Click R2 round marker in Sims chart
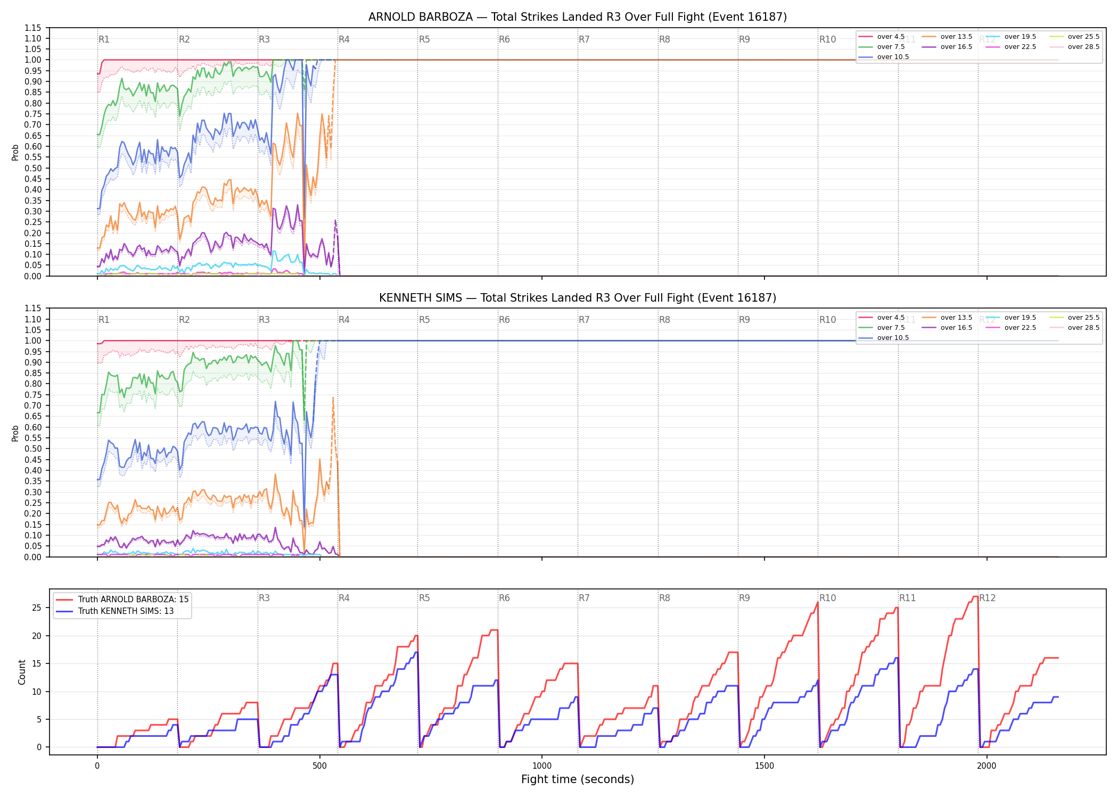The image size is (1118, 798). [x=184, y=320]
